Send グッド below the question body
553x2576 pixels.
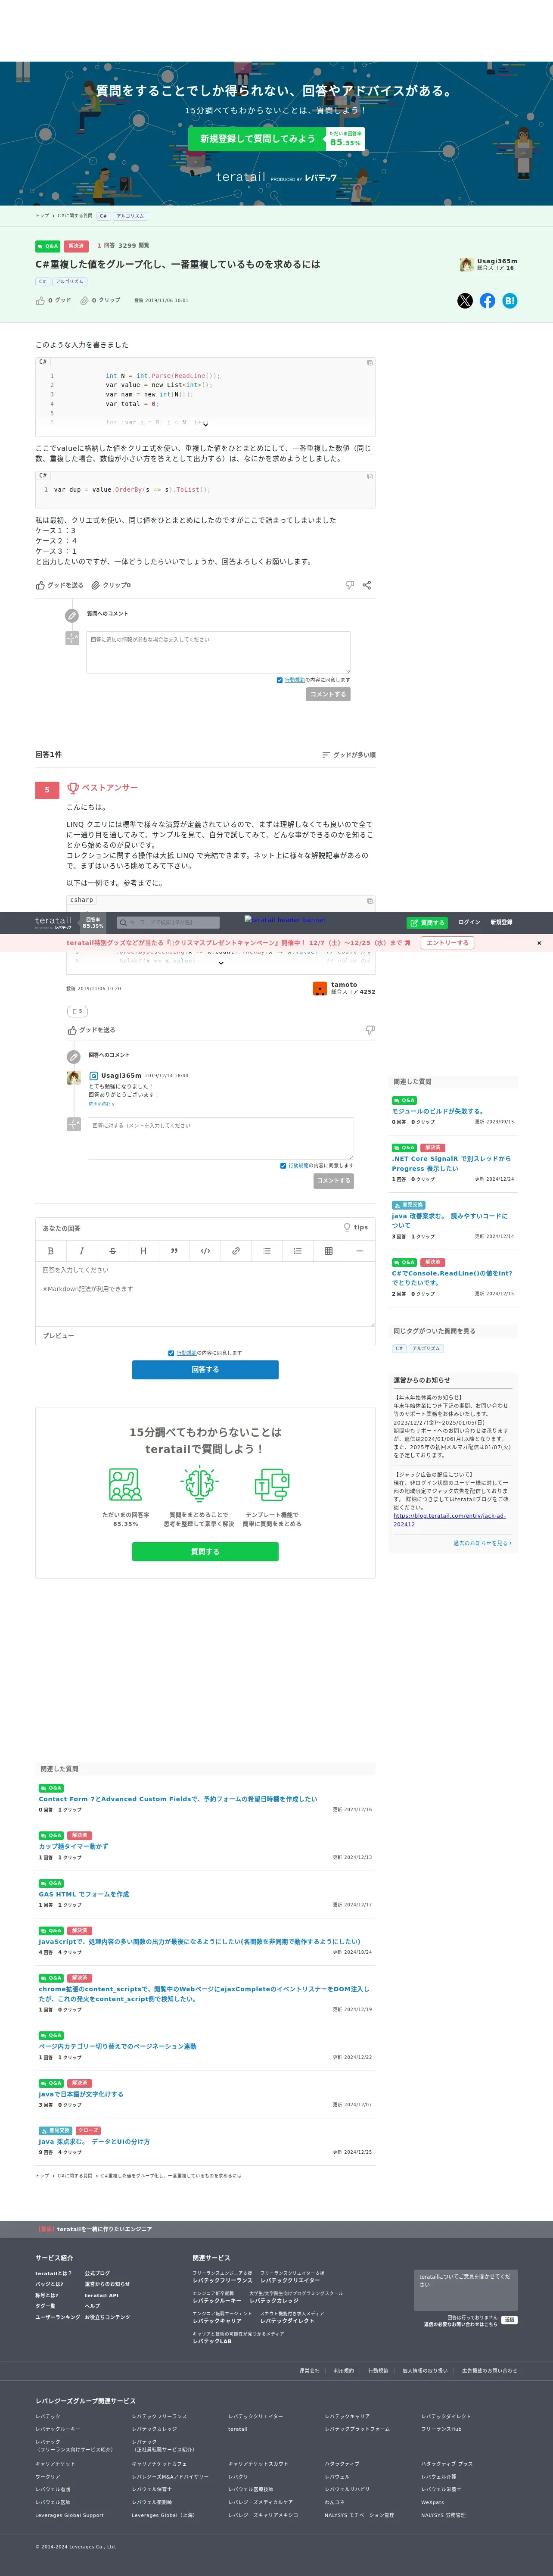coord(60,585)
